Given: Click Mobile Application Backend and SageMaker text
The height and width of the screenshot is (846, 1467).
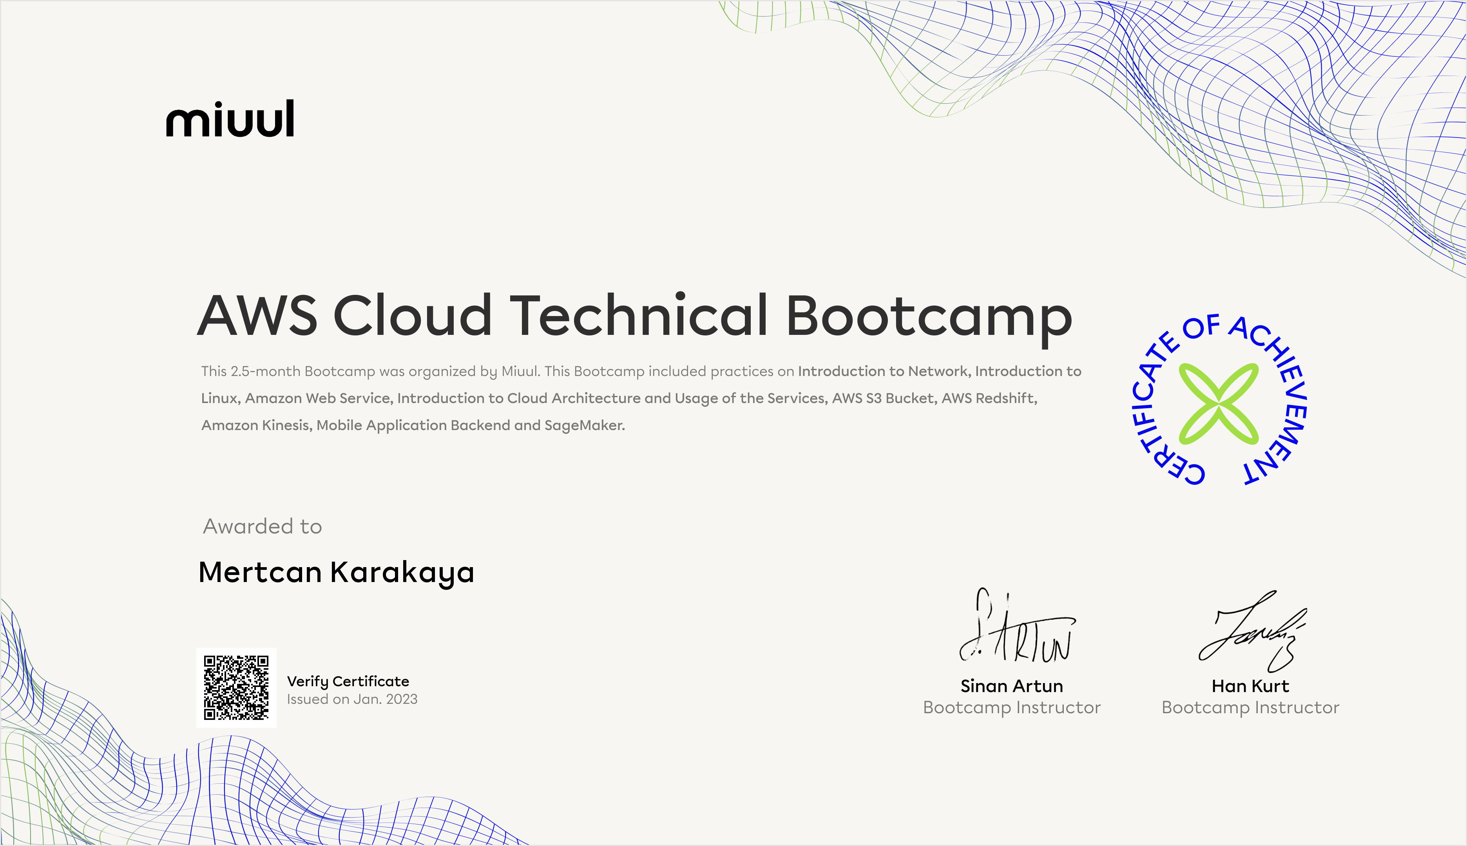Looking at the screenshot, I should coord(470,425).
